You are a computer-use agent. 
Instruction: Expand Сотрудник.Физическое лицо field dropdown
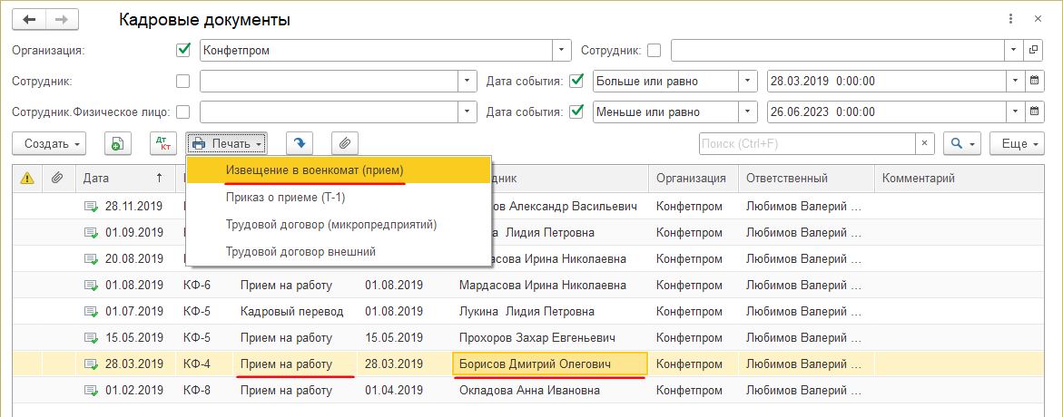(468, 112)
